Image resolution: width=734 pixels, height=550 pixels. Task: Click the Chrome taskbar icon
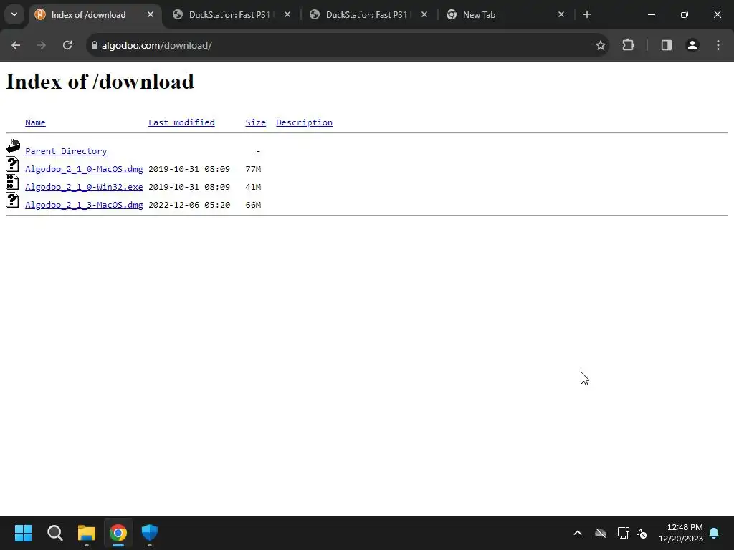118,533
